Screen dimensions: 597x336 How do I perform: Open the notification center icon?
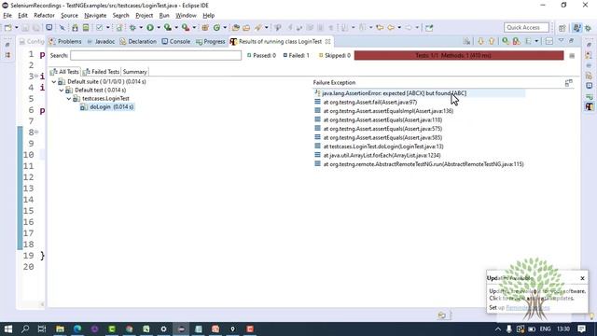tap(581, 329)
